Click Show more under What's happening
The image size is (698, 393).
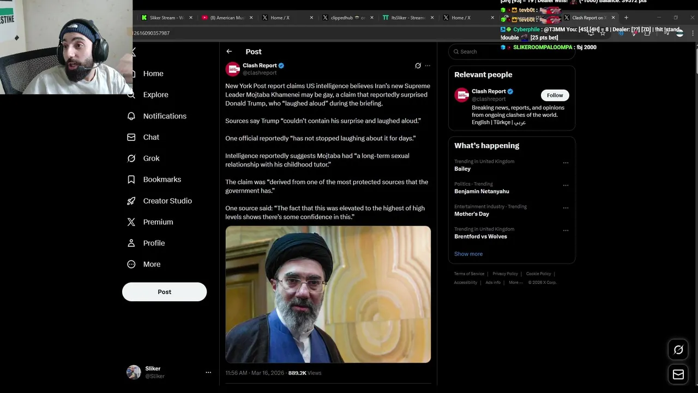pos(468,254)
